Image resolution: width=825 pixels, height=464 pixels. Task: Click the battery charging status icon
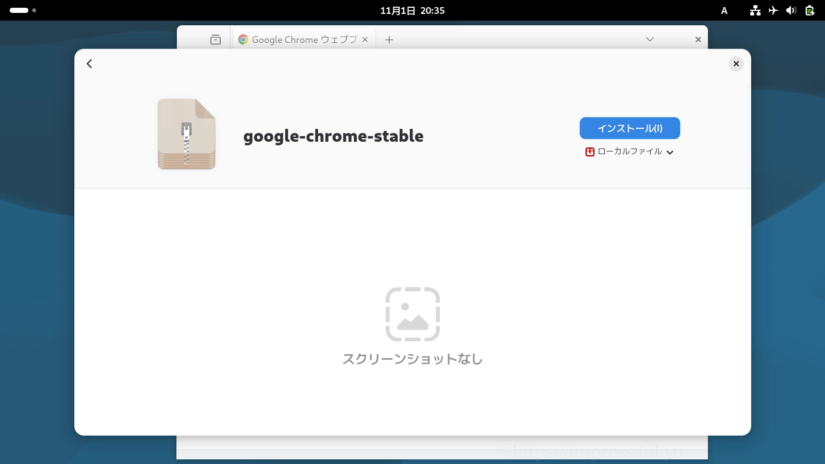(810, 10)
